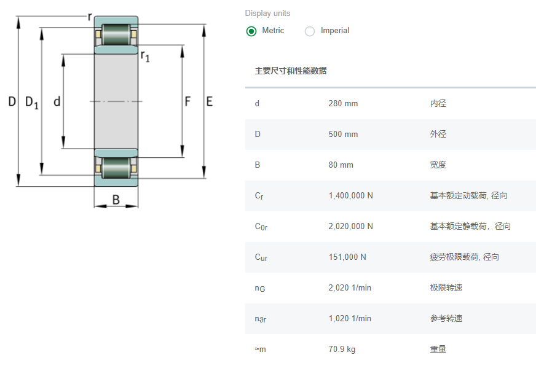Click the 280 mm inner diameter value
This screenshot has width=536, height=371.
(343, 103)
